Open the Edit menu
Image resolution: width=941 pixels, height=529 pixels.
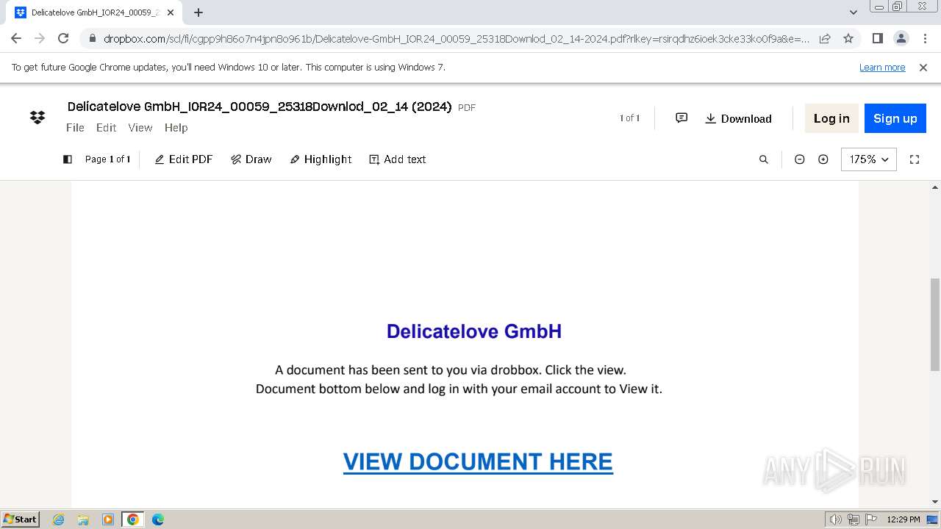(x=106, y=128)
